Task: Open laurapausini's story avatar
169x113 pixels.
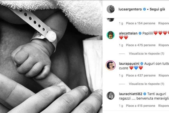Action: point(110,65)
